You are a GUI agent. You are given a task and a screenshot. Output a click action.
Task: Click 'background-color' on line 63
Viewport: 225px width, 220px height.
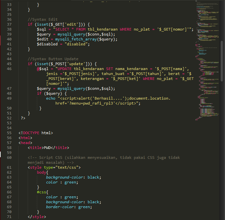[x=65, y=178]
